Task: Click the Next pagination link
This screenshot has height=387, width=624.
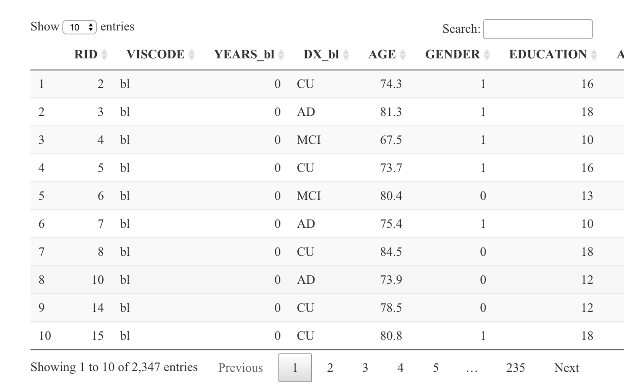Action: (567, 368)
